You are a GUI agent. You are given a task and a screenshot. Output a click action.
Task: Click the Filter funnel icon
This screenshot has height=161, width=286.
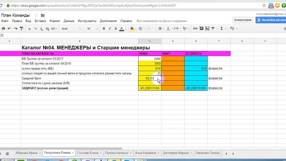213,29
